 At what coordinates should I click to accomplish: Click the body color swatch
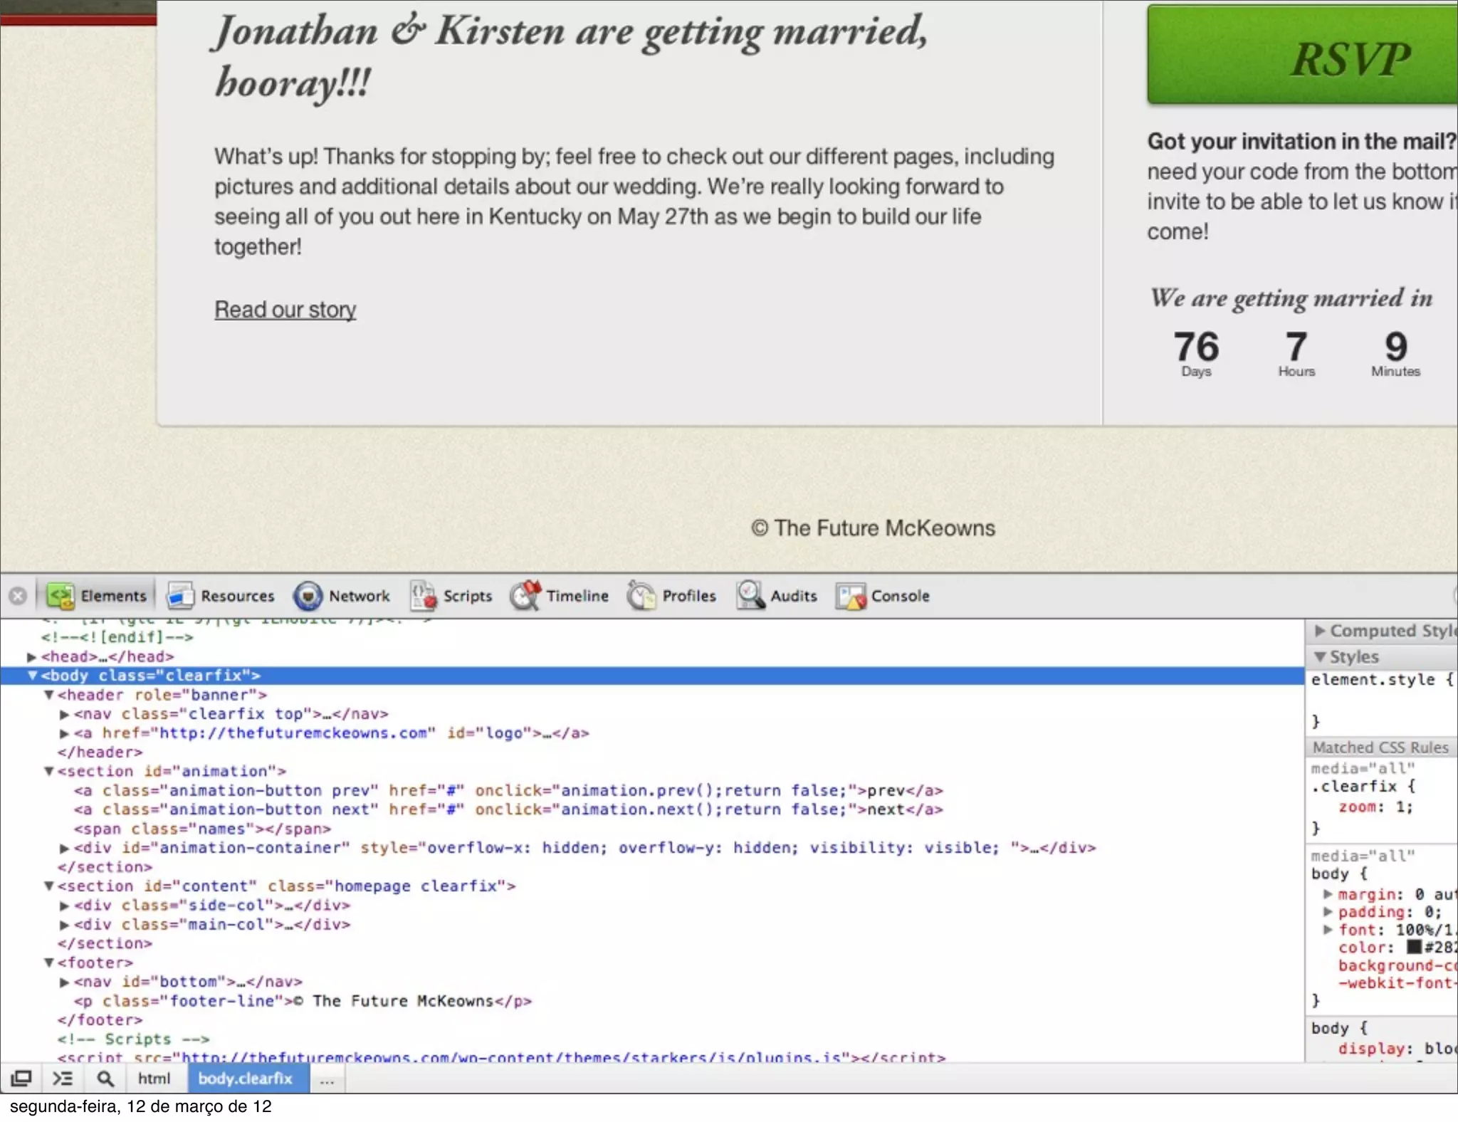coord(1414,947)
